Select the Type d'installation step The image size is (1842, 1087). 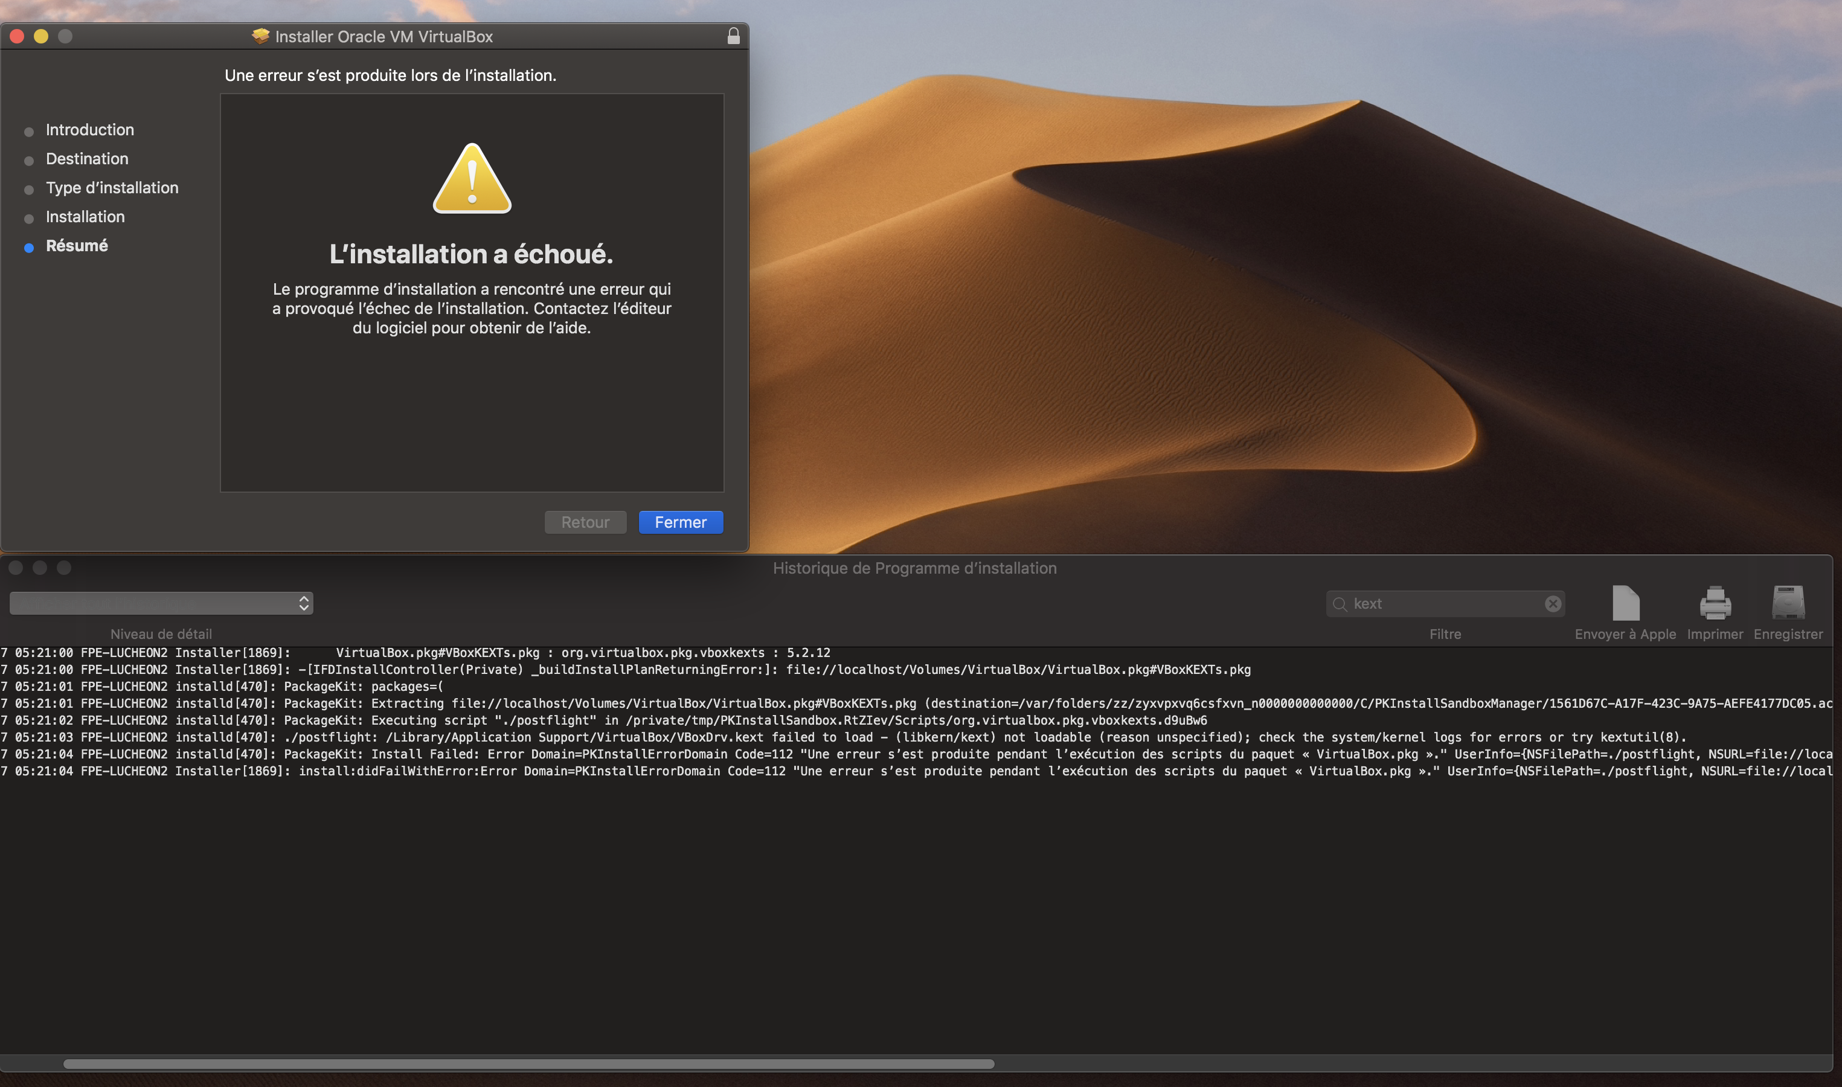tap(111, 188)
